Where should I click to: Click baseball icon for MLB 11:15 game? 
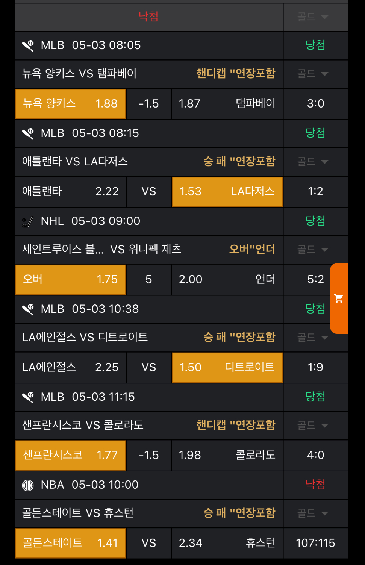[x=28, y=397]
